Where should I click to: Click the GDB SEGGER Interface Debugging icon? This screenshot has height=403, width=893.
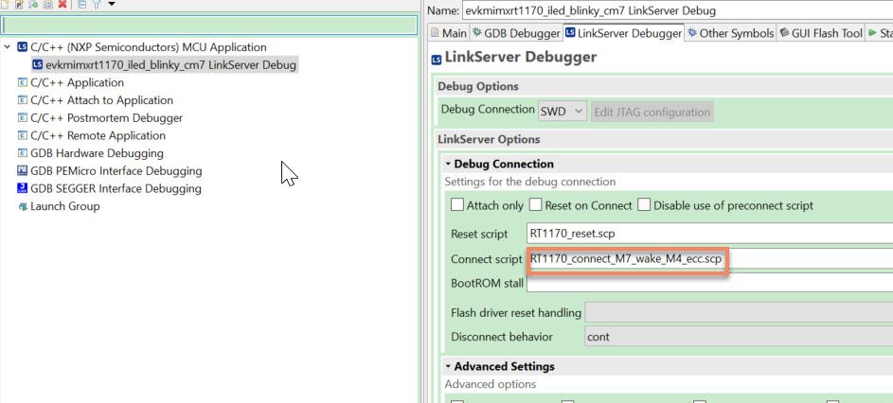coord(23,188)
